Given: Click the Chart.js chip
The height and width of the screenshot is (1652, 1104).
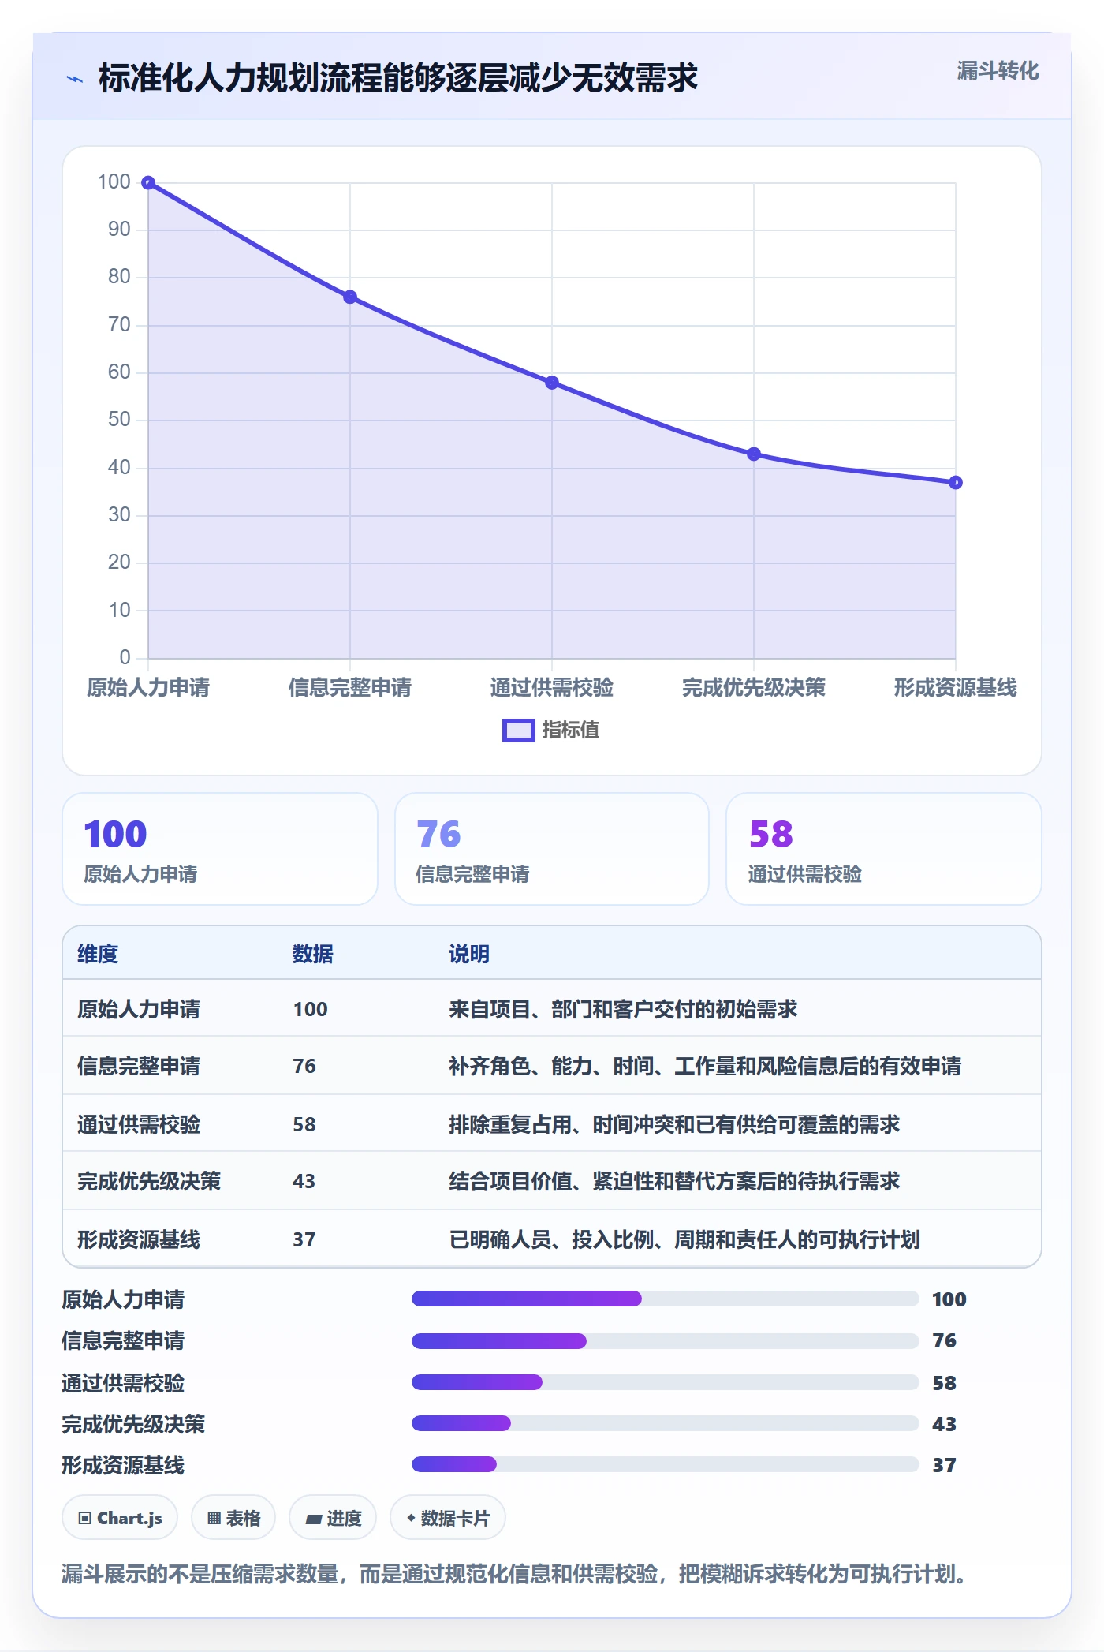Looking at the screenshot, I should click(x=120, y=1518).
